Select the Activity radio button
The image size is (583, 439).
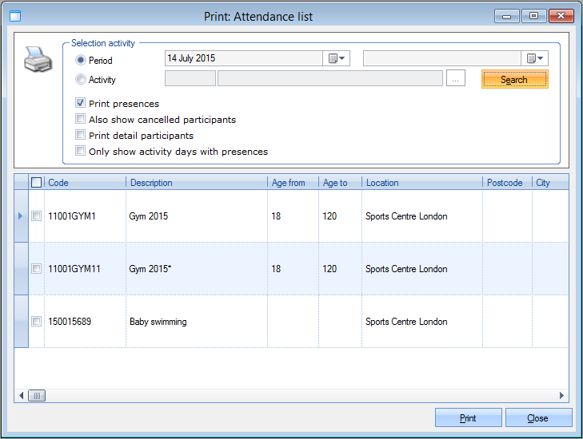[x=80, y=79]
